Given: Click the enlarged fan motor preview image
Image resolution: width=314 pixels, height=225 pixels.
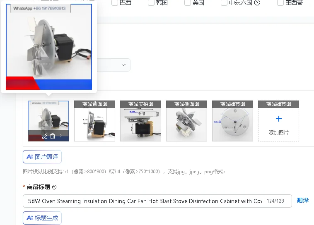Looking at the screenshot, I should tap(49, 47).
